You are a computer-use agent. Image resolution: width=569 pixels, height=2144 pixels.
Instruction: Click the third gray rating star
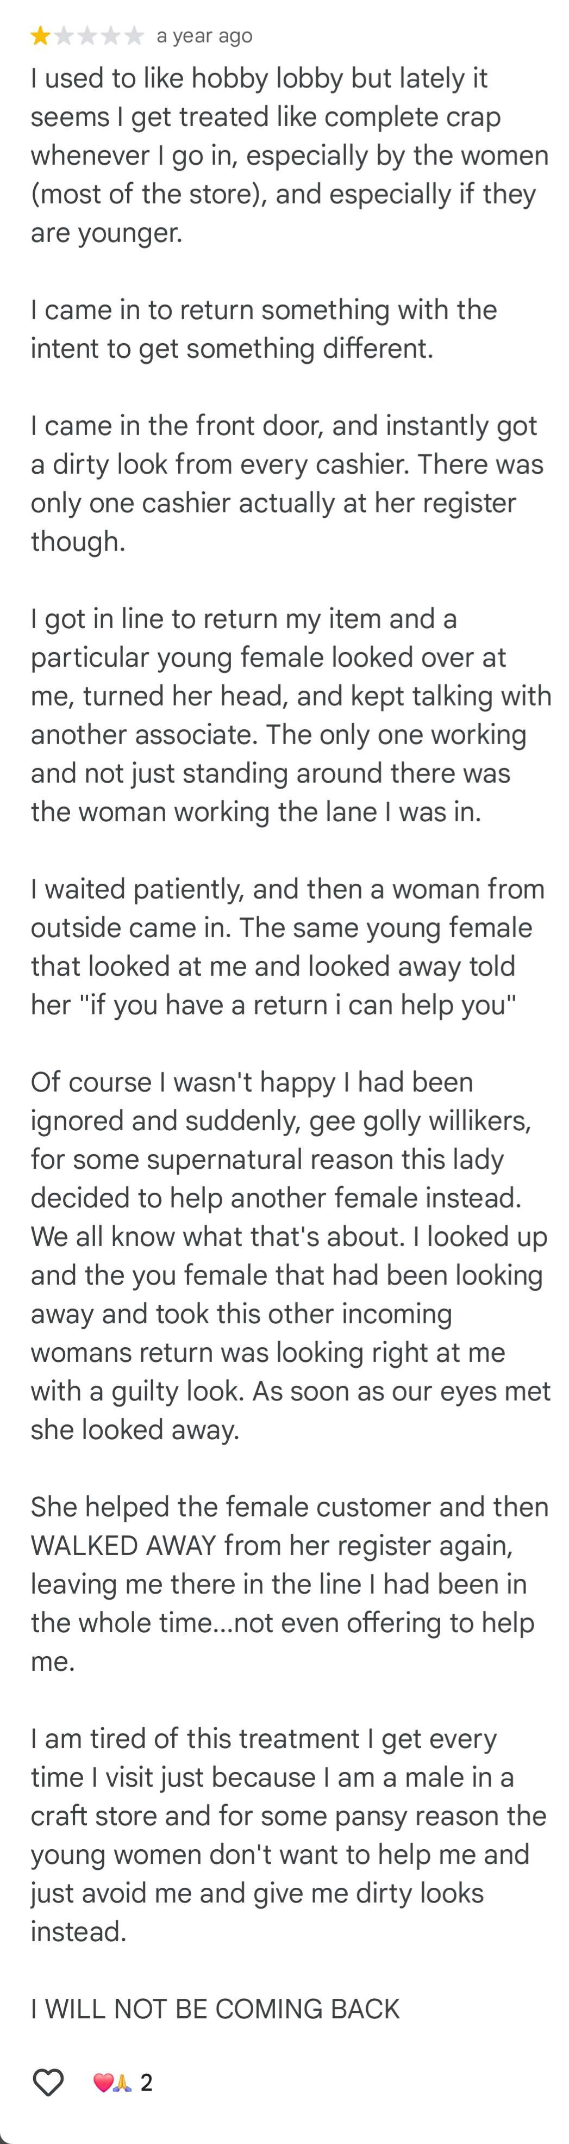pyautogui.click(x=86, y=36)
